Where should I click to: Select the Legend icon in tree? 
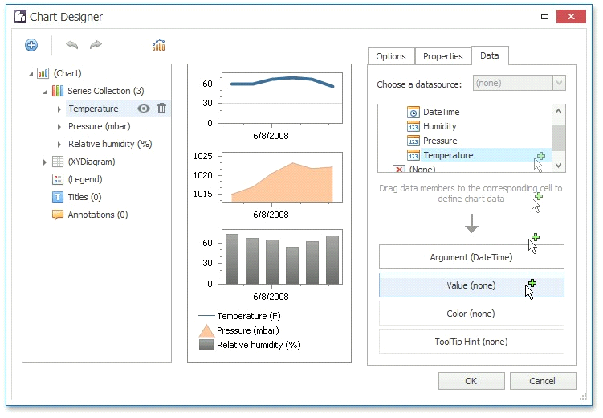[x=58, y=179]
